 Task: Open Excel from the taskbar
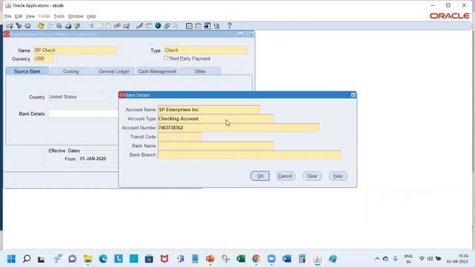point(240,259)
